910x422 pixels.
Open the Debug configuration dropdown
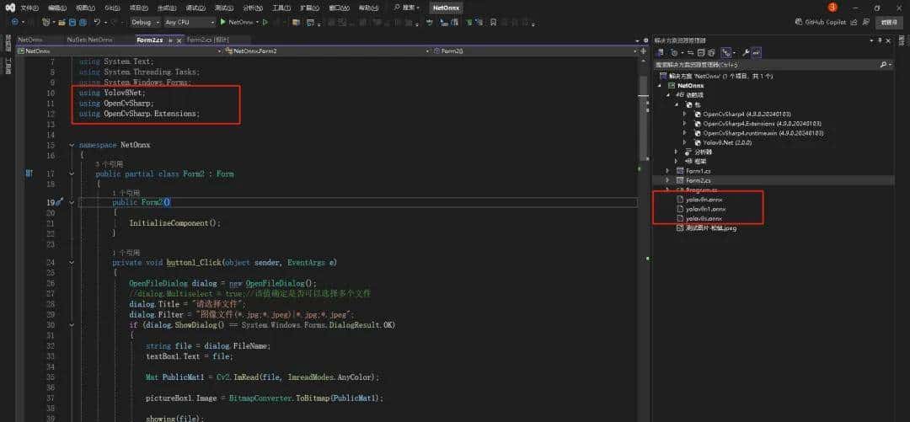145,22
